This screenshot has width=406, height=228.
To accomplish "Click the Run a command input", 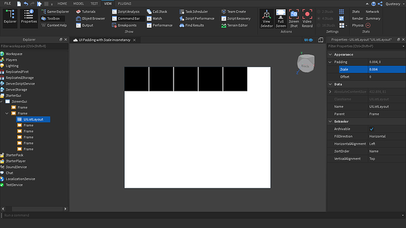I will pos(202,215).
